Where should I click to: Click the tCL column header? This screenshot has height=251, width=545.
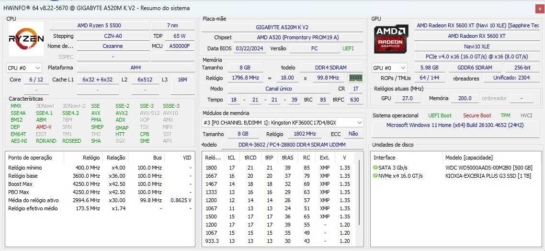tap(231, 158)
